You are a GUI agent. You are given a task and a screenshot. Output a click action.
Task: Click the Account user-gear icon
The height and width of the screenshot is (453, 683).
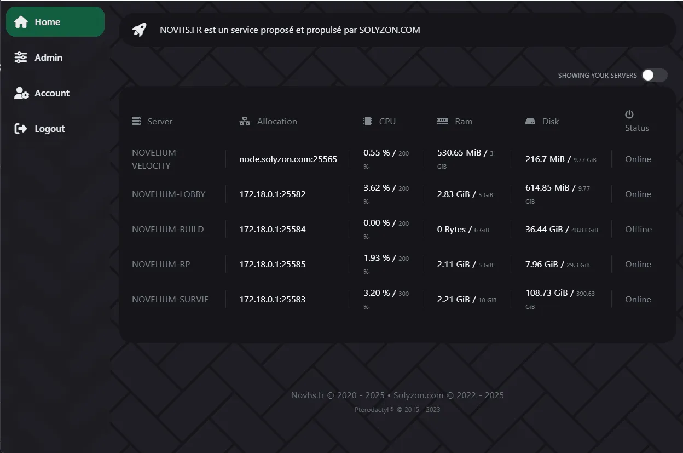[x=21, y=93]
